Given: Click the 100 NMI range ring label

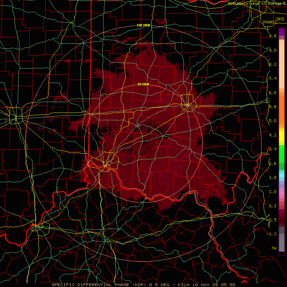Looking at the screenshot, I should coord(143,25).
